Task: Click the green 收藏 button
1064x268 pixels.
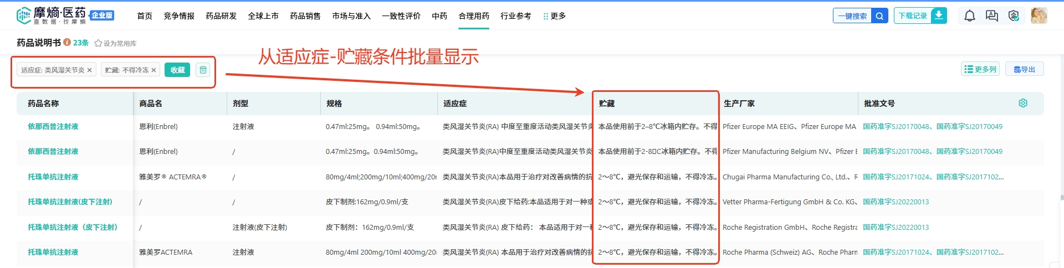Action: (177, 70)
